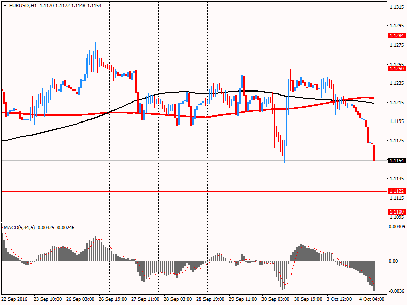Click the 22 Sep 2016 date label
Screen dimensions: 407x305
pos(14,299)
